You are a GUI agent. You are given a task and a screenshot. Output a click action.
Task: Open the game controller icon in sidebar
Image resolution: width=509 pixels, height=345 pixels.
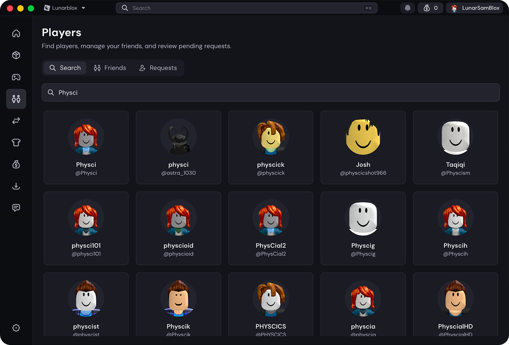pyautogui.click(x=16, y=77)
